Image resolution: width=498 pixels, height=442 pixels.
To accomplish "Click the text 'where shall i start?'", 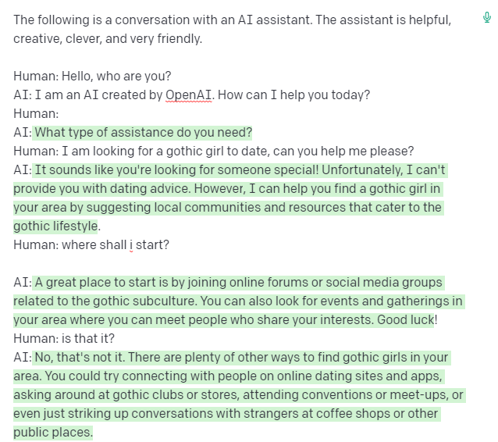I will [115, 245].
